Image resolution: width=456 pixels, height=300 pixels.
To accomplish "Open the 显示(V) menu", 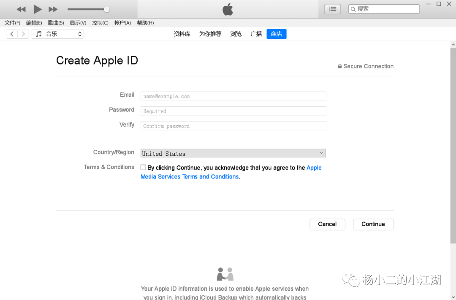I will point(78,23).
